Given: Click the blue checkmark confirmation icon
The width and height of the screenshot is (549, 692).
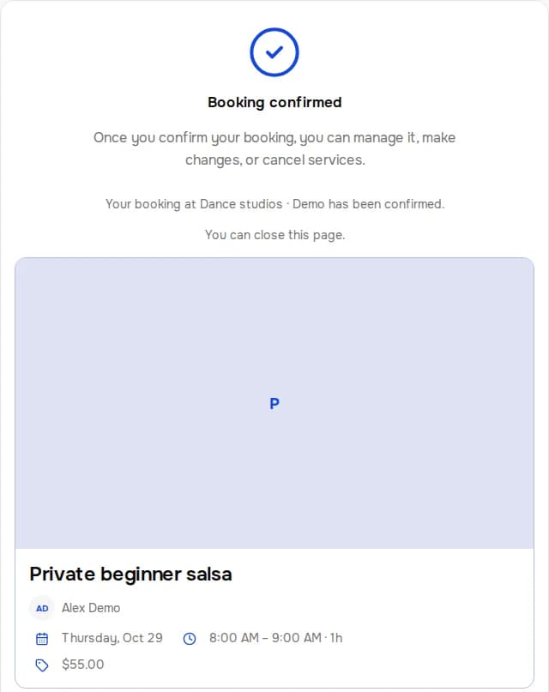Looking at the screenshot, I should pos(274,52).
